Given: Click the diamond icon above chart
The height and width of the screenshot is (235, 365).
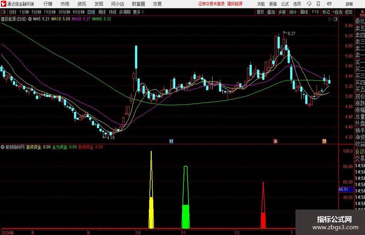Looking at the screenshot, I should (x=329, y=19).
